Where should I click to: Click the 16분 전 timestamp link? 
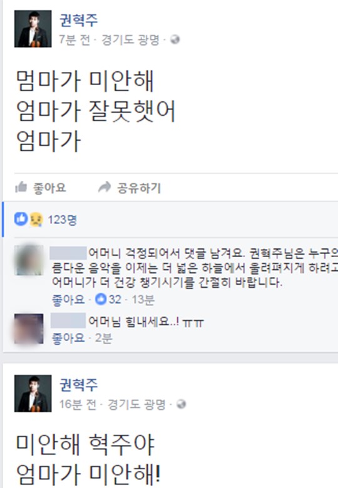(x=78, y=404)
